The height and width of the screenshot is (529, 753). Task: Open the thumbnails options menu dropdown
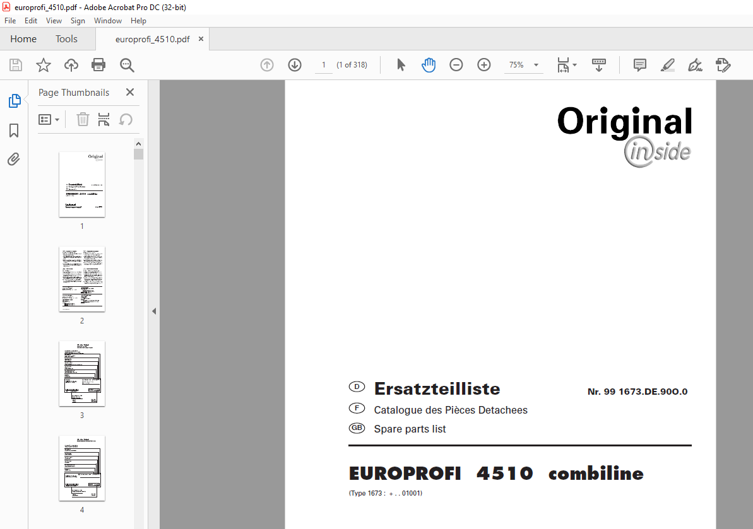pos(49,119)
